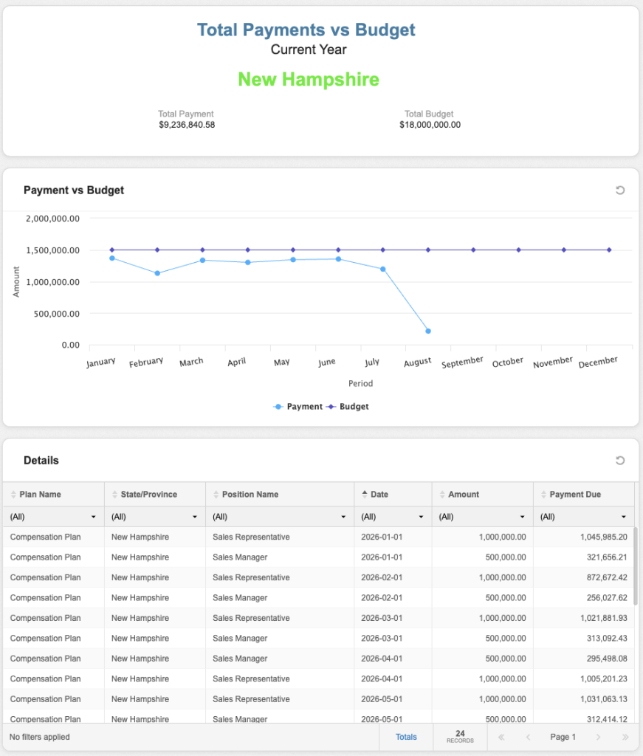Click the 24 Records count button
The width and height of the screenshot is (643, 756).
pos(460,737)
